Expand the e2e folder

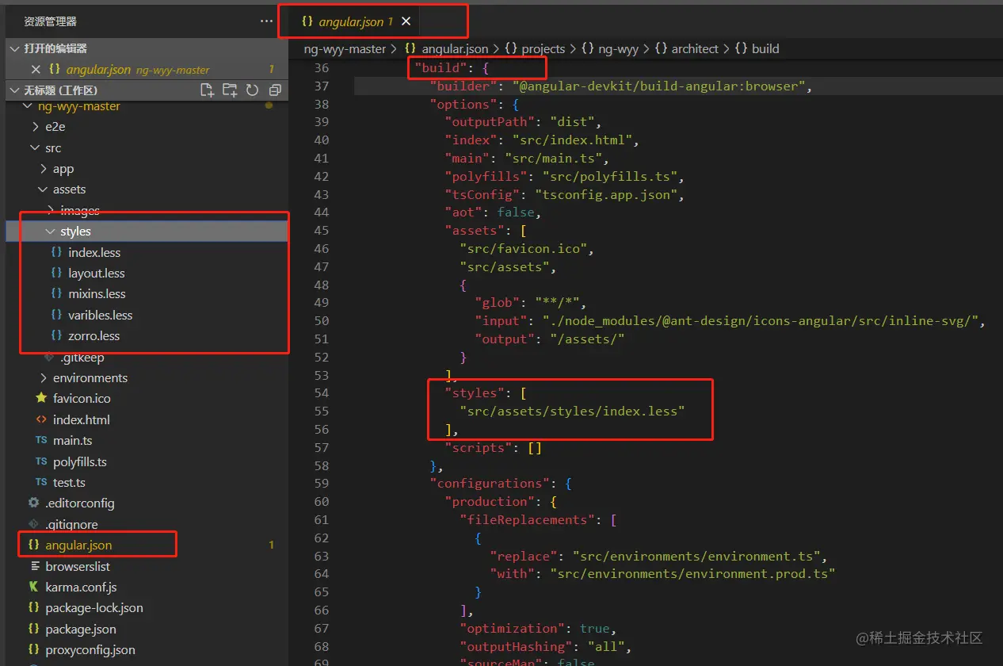point(49,127)
